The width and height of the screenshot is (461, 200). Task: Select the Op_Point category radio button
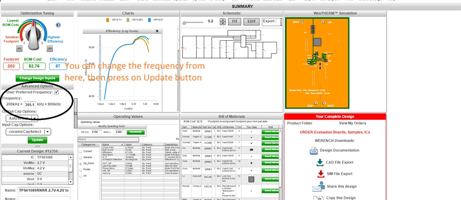pyautogui.click(x=81, y=164)
